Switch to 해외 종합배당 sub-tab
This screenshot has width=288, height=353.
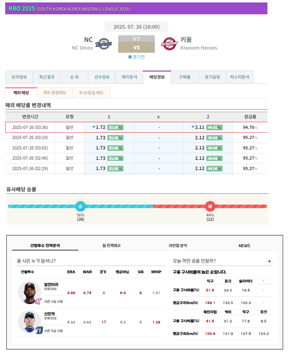pos(55,93)
